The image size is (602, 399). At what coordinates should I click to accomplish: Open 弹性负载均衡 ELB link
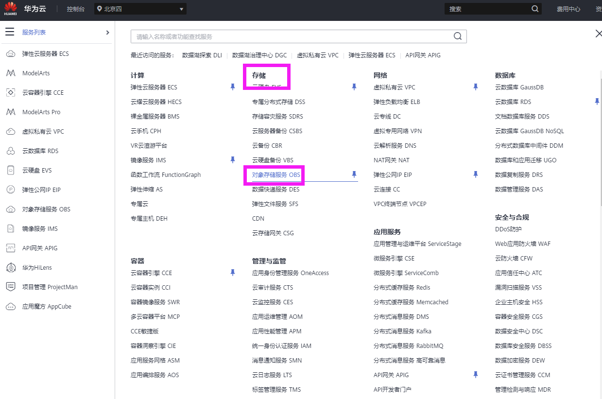coord(397,102)
